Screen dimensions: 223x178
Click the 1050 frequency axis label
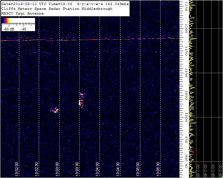click(186, 95)
